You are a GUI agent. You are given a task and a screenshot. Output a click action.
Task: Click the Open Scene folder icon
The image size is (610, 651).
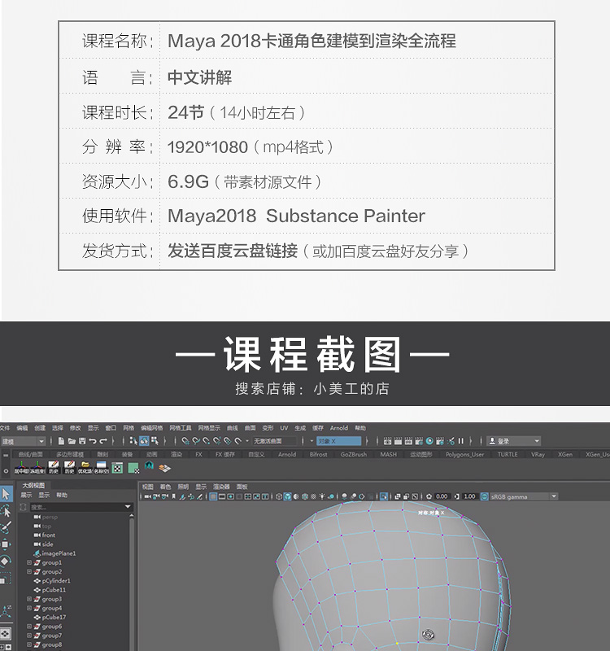72,441
